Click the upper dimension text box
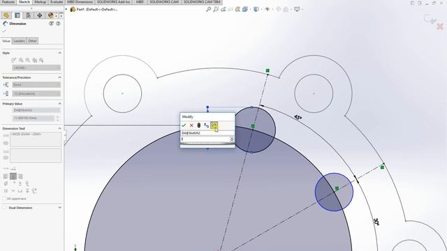Viewport: 447px width, 251px height. click(36, 139)
